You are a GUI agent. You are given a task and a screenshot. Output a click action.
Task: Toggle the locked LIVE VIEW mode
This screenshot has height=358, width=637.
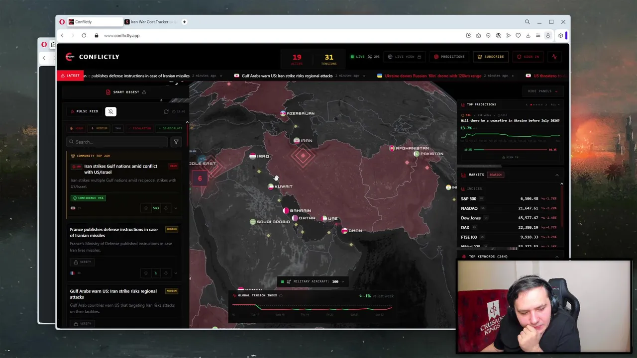[x=405, y=57]
